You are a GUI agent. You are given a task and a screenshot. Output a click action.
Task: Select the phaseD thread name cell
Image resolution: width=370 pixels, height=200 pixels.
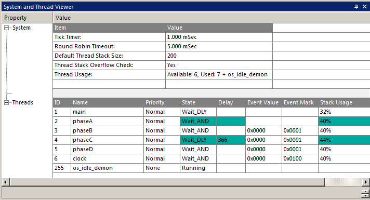(x=107, y=149)
